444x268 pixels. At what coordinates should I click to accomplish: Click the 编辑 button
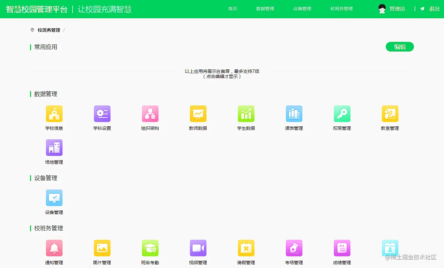click(x=400, y=47)
